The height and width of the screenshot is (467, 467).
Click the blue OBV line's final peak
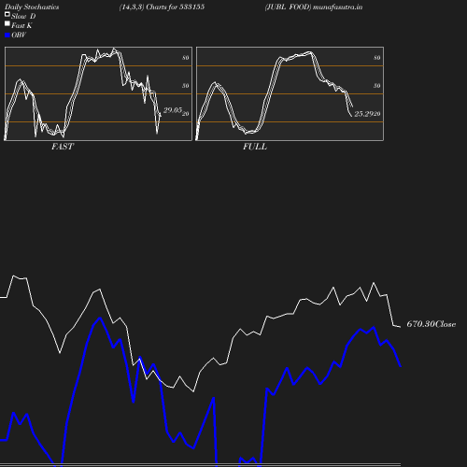coord(374,328)
